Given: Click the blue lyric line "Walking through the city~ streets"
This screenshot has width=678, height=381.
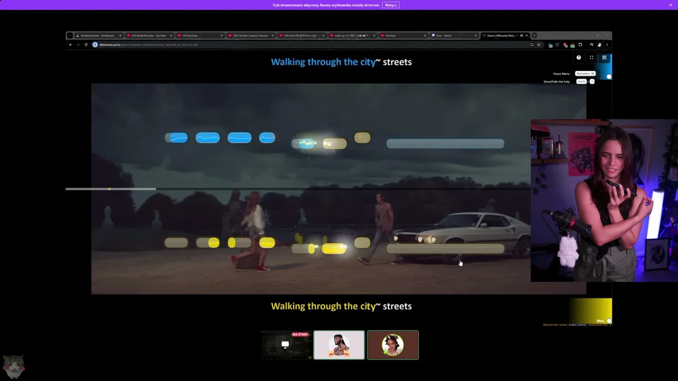Looking at the screenshot, I should pos(341,62).
